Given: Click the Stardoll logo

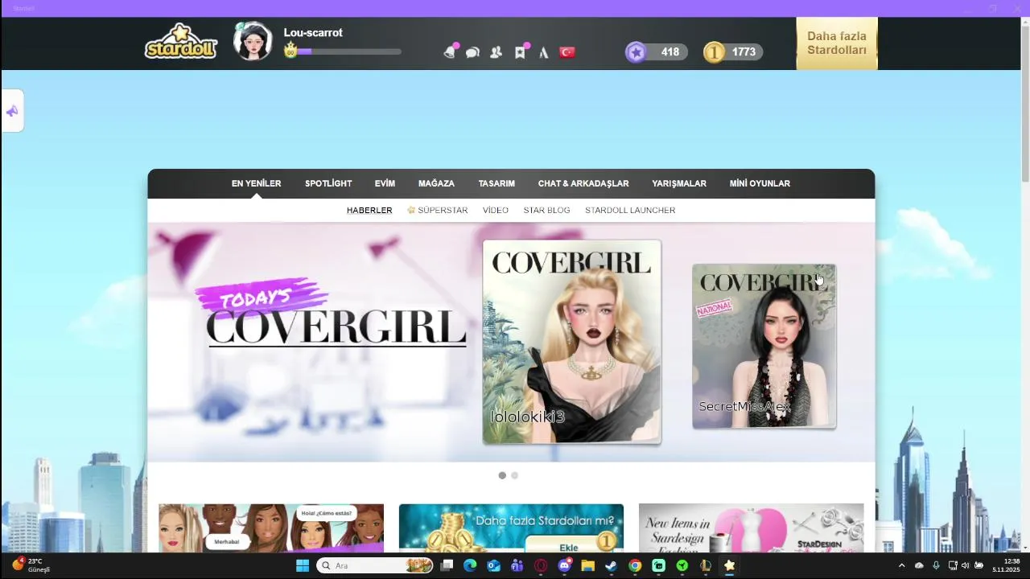Looking at the screenshot, I should pos(181,42).
